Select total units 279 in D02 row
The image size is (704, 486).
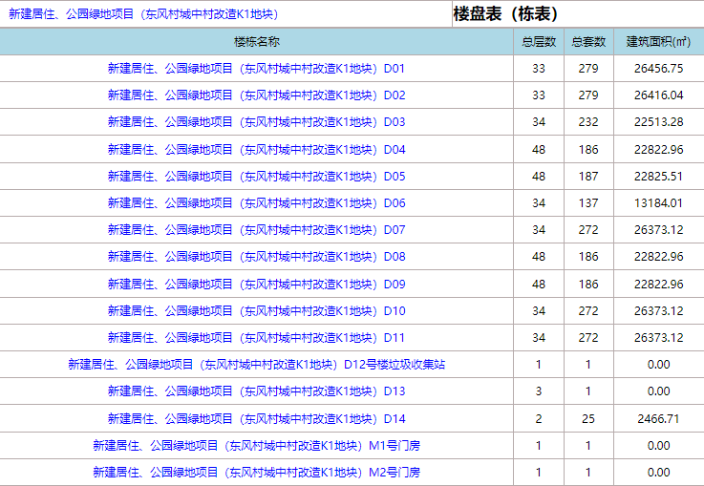pos(588,95)
